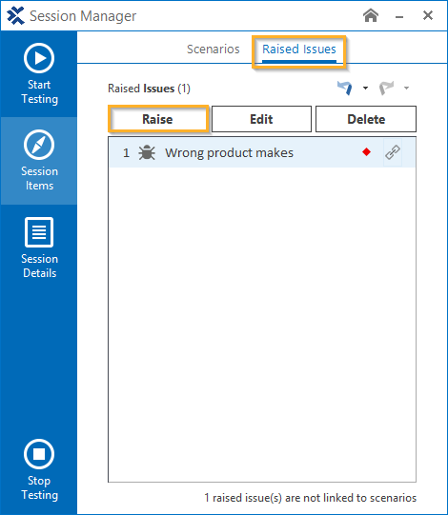The height and width of the screenshot is (515, 448).
Task: Click the grey redo arrow icon
Action: click(x=386, y=88)
